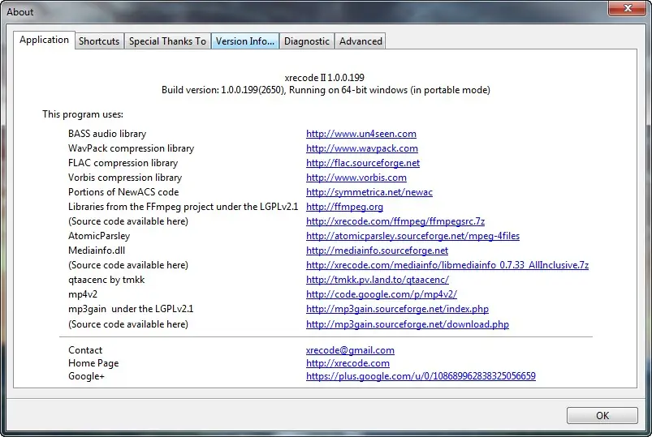Click the 'Vorbis compression library' label
The height and width of the screenshot is (437, 652).
pyautogui.click(x=125, y=178)
